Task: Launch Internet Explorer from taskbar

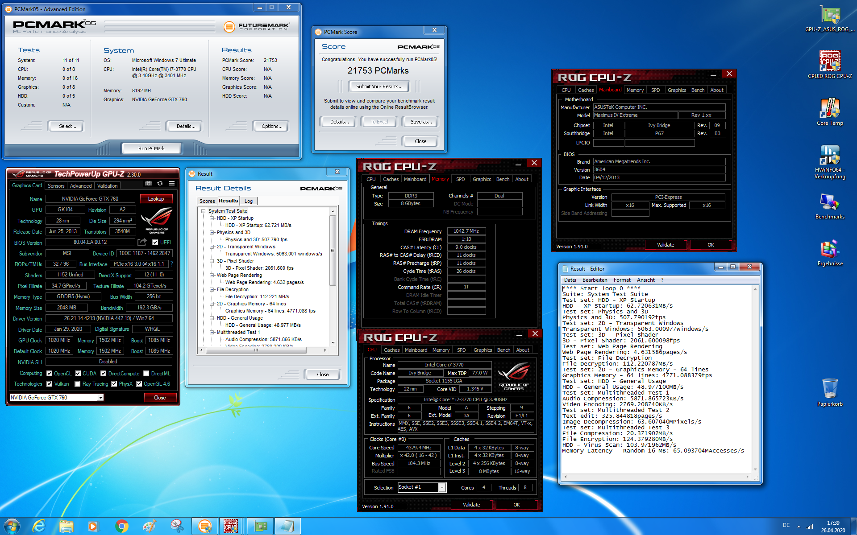Action: [39, 526]
